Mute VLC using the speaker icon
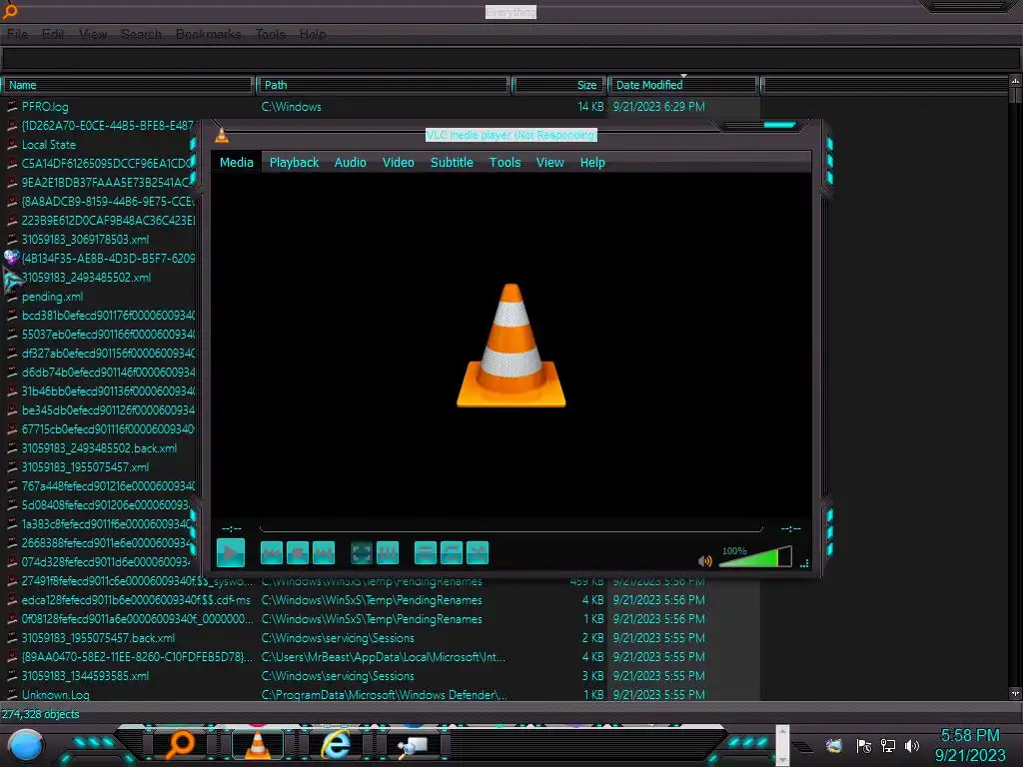 click(x=704, y=561)
